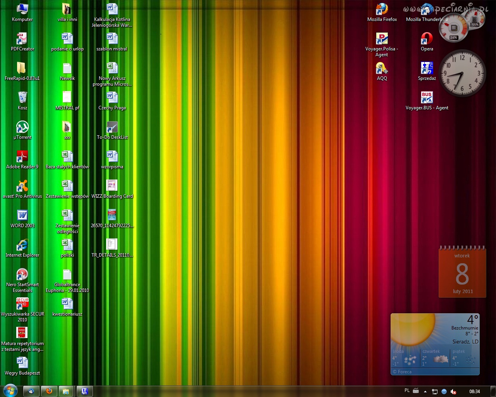
Task: Select the Voyager.BUS - Agent icon
Action: coord(427,98)
